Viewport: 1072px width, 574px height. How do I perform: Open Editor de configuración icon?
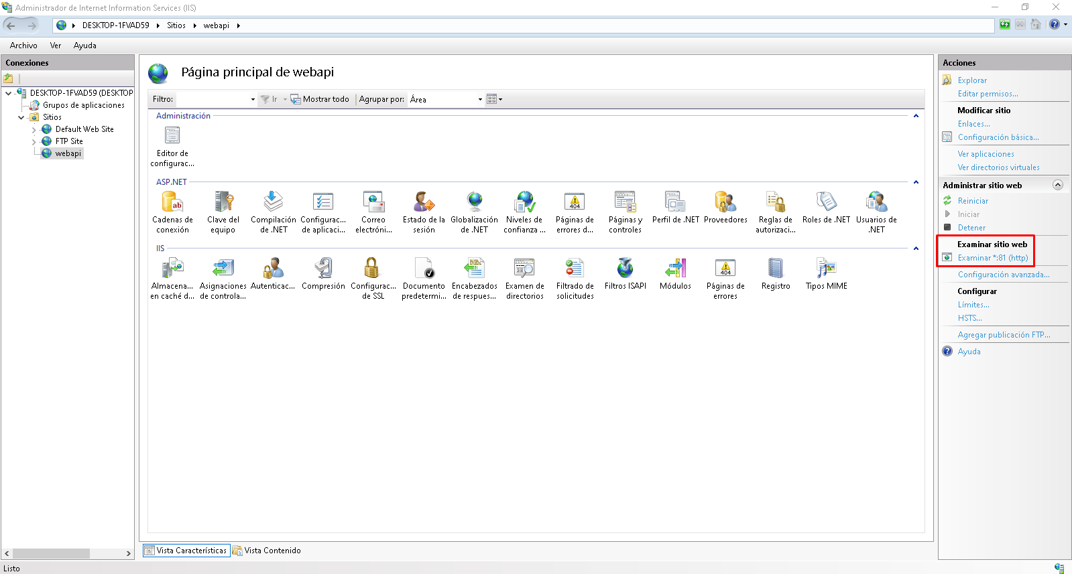(x=172, y=136)
